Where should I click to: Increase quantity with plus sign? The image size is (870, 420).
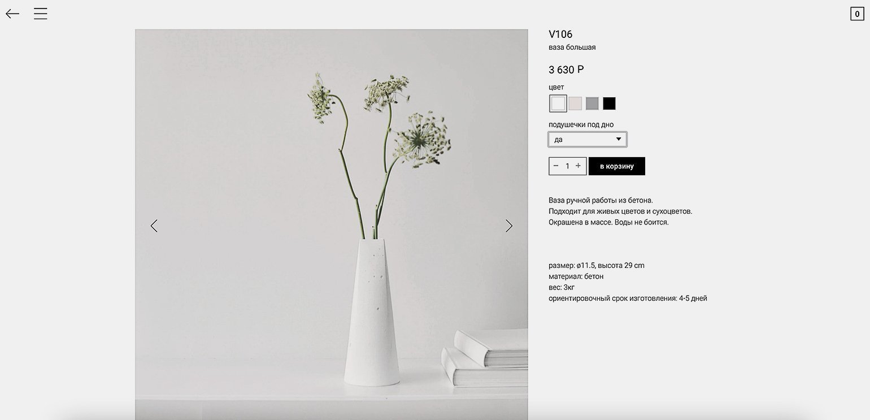pyautogui.click(x=578, y=166)
